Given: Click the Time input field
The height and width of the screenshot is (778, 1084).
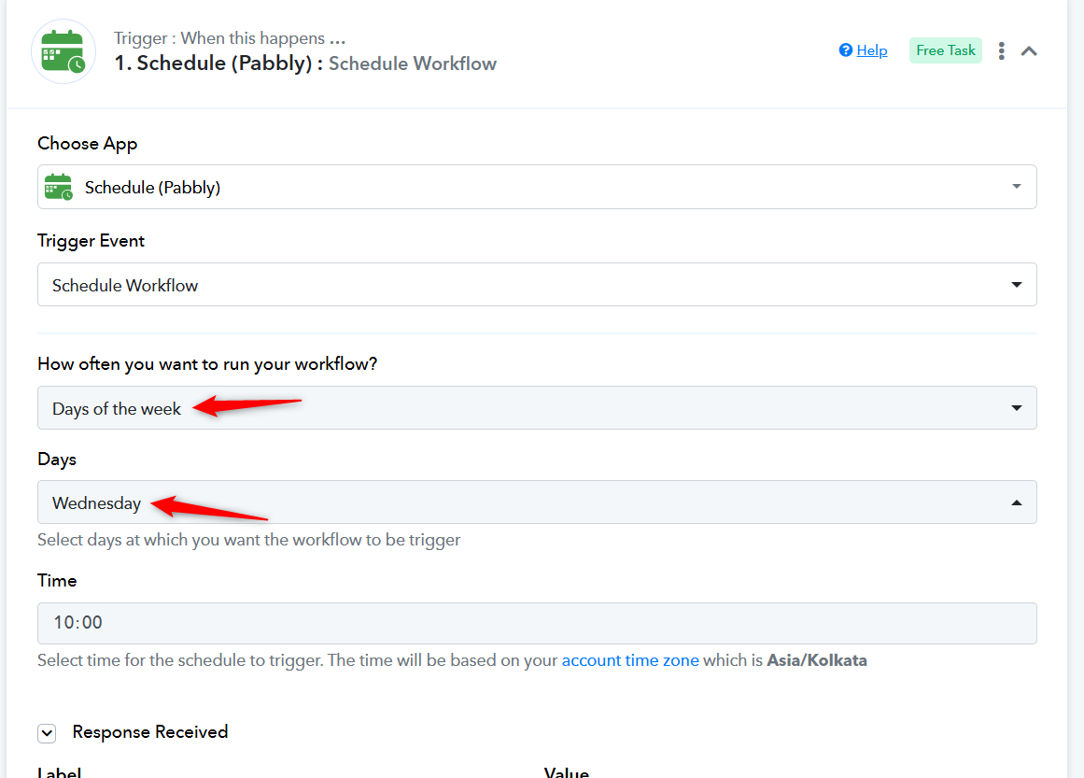Looking at the screenshot, I should click(536, 623).
